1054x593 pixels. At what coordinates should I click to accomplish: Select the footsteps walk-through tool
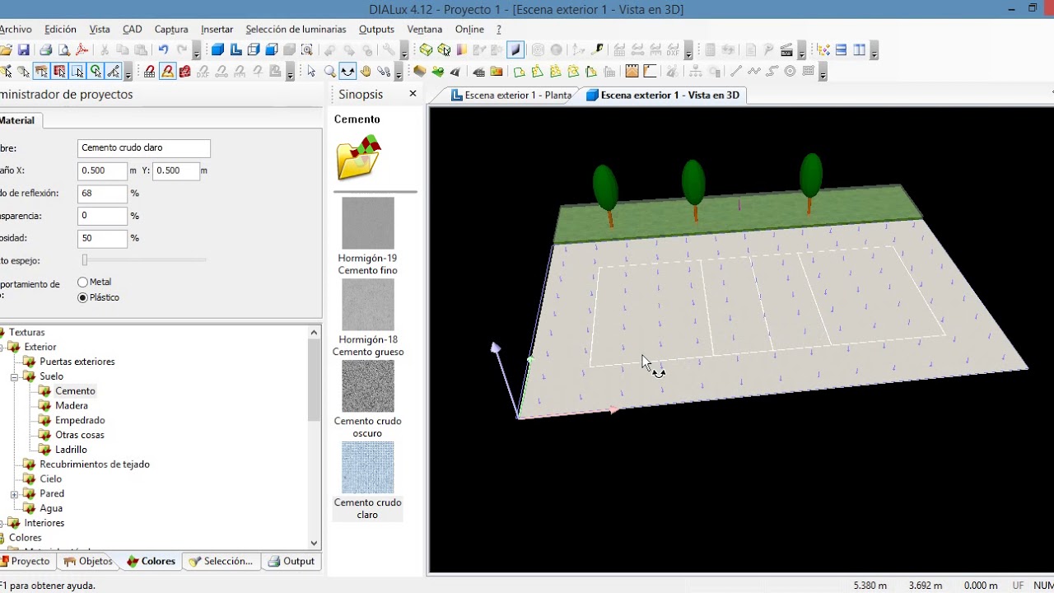(384, 72)
